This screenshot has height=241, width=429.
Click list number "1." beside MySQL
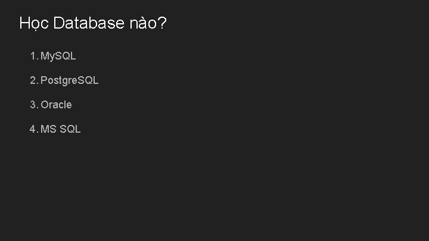point(34,56)
